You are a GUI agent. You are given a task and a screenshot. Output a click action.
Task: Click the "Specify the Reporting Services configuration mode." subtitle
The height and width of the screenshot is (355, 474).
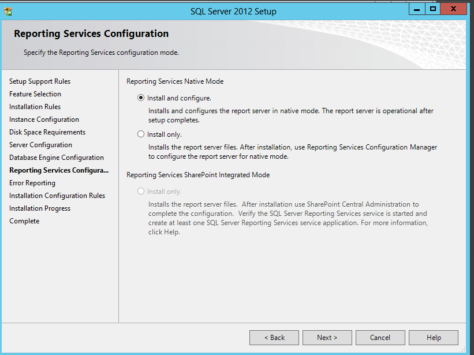[101, 53]
